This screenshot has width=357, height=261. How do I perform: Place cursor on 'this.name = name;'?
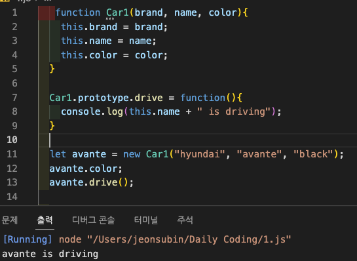pyautogui.click(x=109, y=41)
